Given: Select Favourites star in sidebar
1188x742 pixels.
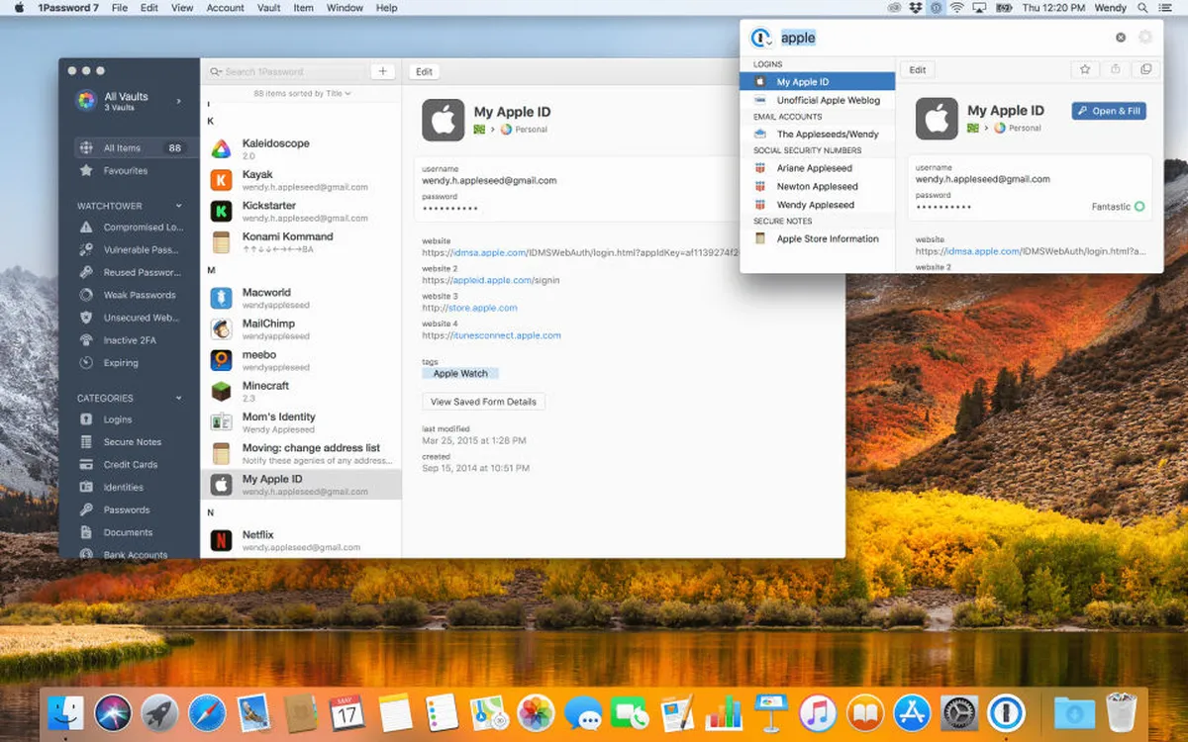Looking at the screenshot, I should coord(125,171).
